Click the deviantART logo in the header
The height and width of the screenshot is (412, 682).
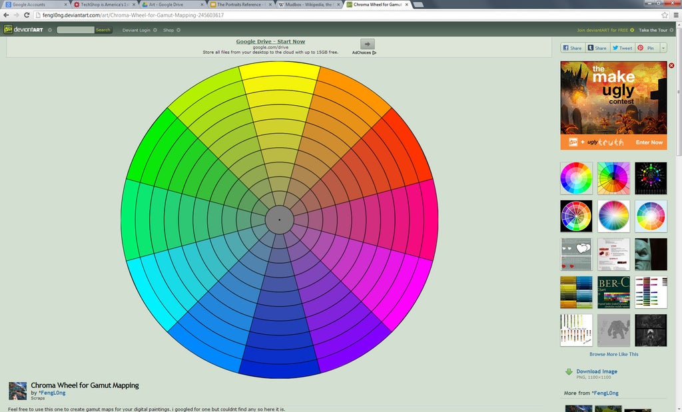[x=23, y=30]
